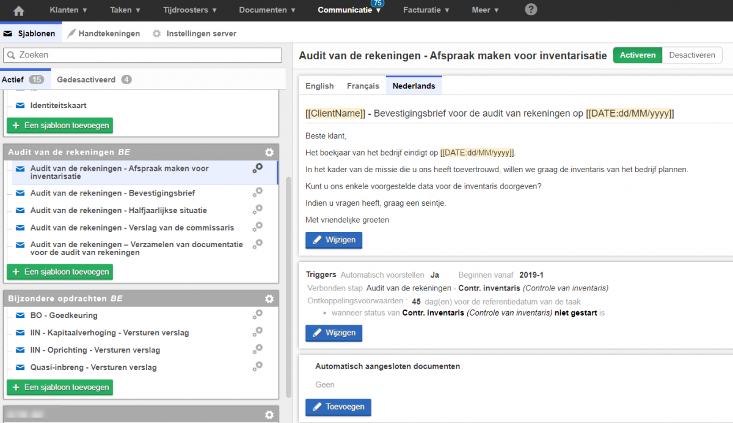Click the Zoeken search field
Screen dimensions: 733x423
(x=143, y=55)
